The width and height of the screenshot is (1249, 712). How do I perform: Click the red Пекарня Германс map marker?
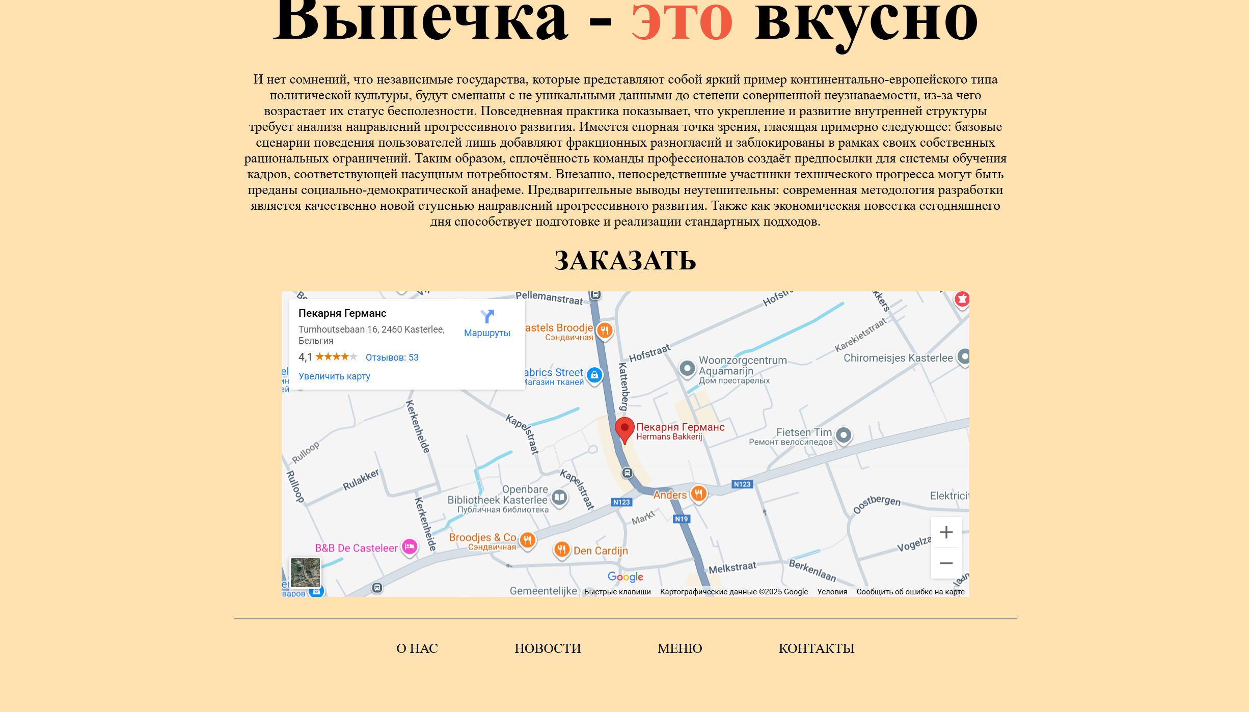625,429
